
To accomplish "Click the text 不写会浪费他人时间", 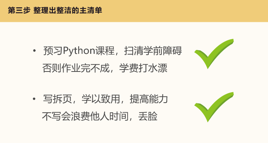I will pos(85,116).
